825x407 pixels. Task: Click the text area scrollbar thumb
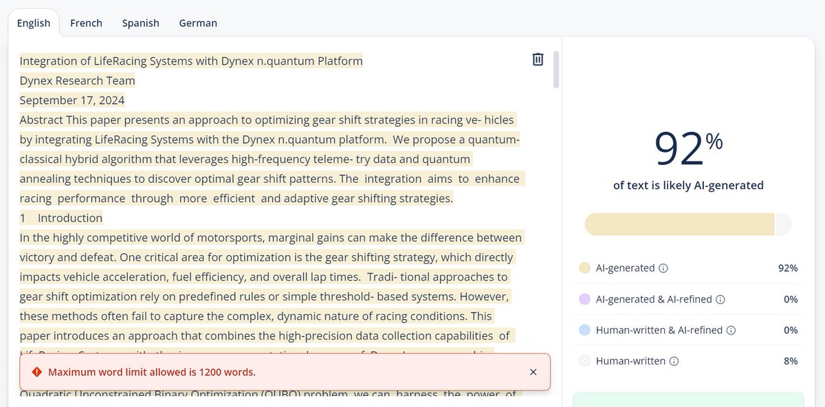pos(555,69)
